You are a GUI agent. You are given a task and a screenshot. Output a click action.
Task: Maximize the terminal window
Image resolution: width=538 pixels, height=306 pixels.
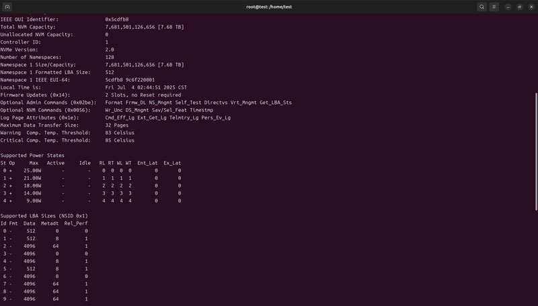pos(520,7)
